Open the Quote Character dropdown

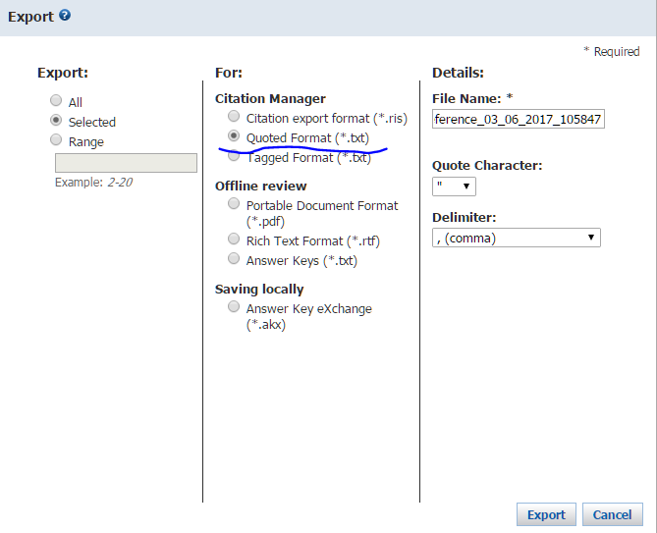(454, 186)
